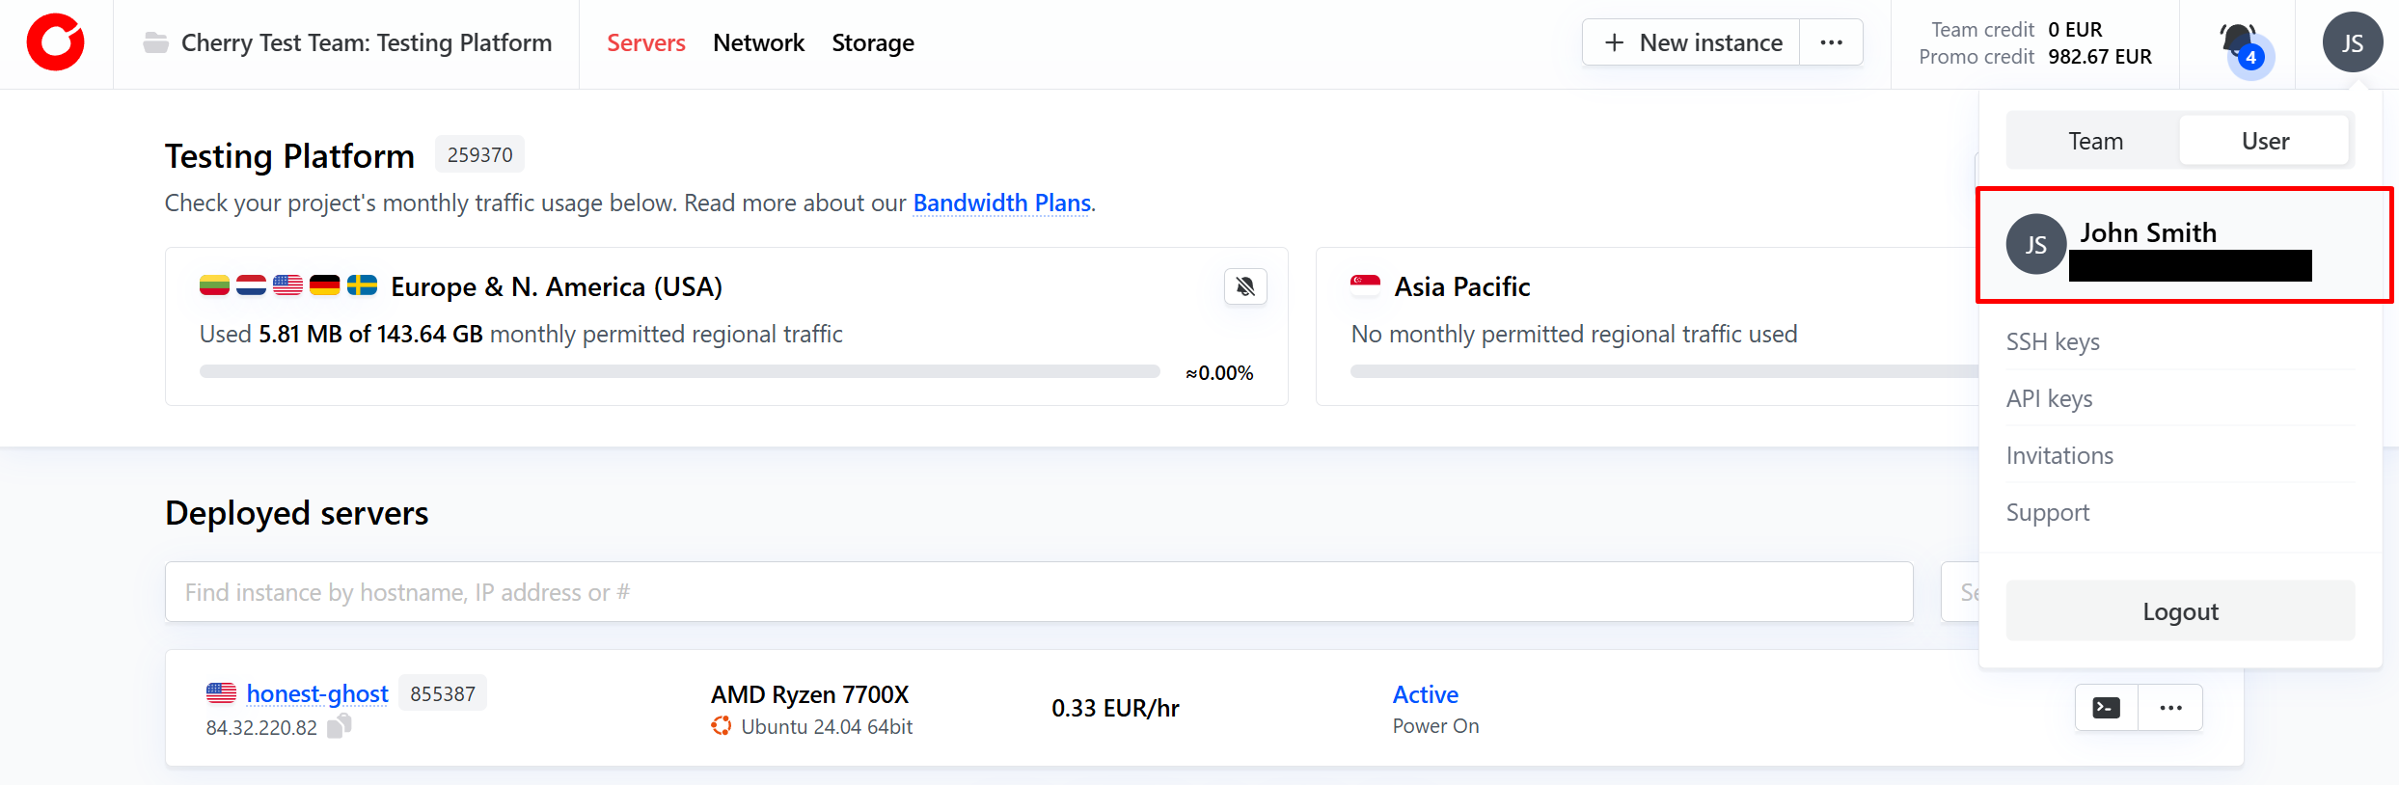Click the folder icon beside the project name
Viewport: 2399px width, 785px height.
click(155, 43)
